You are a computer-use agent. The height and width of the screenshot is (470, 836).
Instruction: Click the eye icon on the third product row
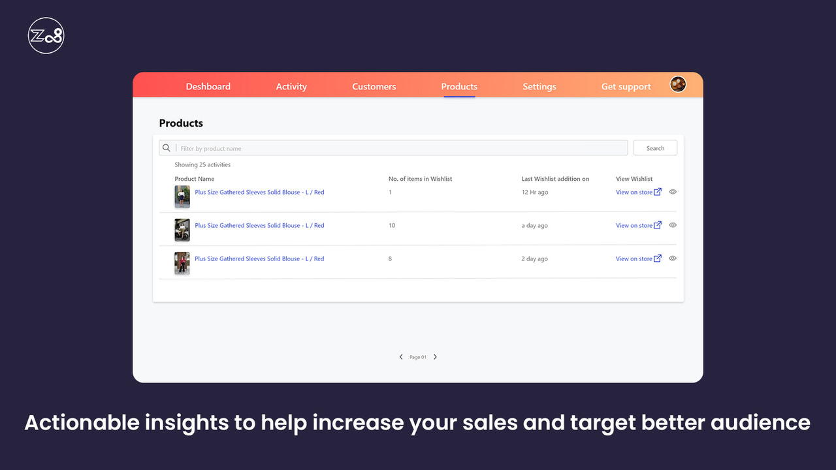[x=672, y=258]
